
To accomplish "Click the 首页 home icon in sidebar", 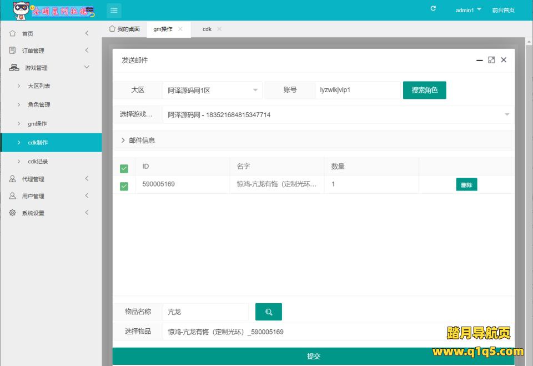I will [13, 33].
